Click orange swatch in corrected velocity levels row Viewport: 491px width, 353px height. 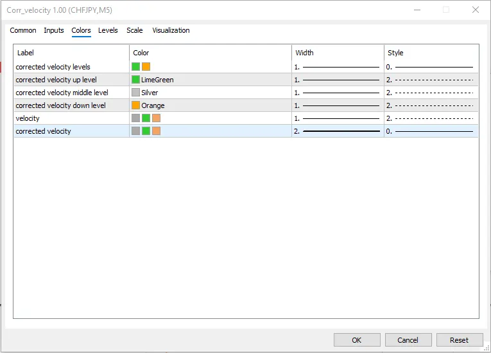coord(146,67)
